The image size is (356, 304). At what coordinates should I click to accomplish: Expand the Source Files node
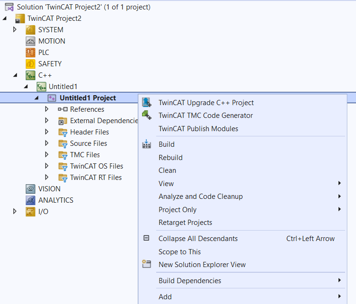pyautogui.click(x=47, y=143)
